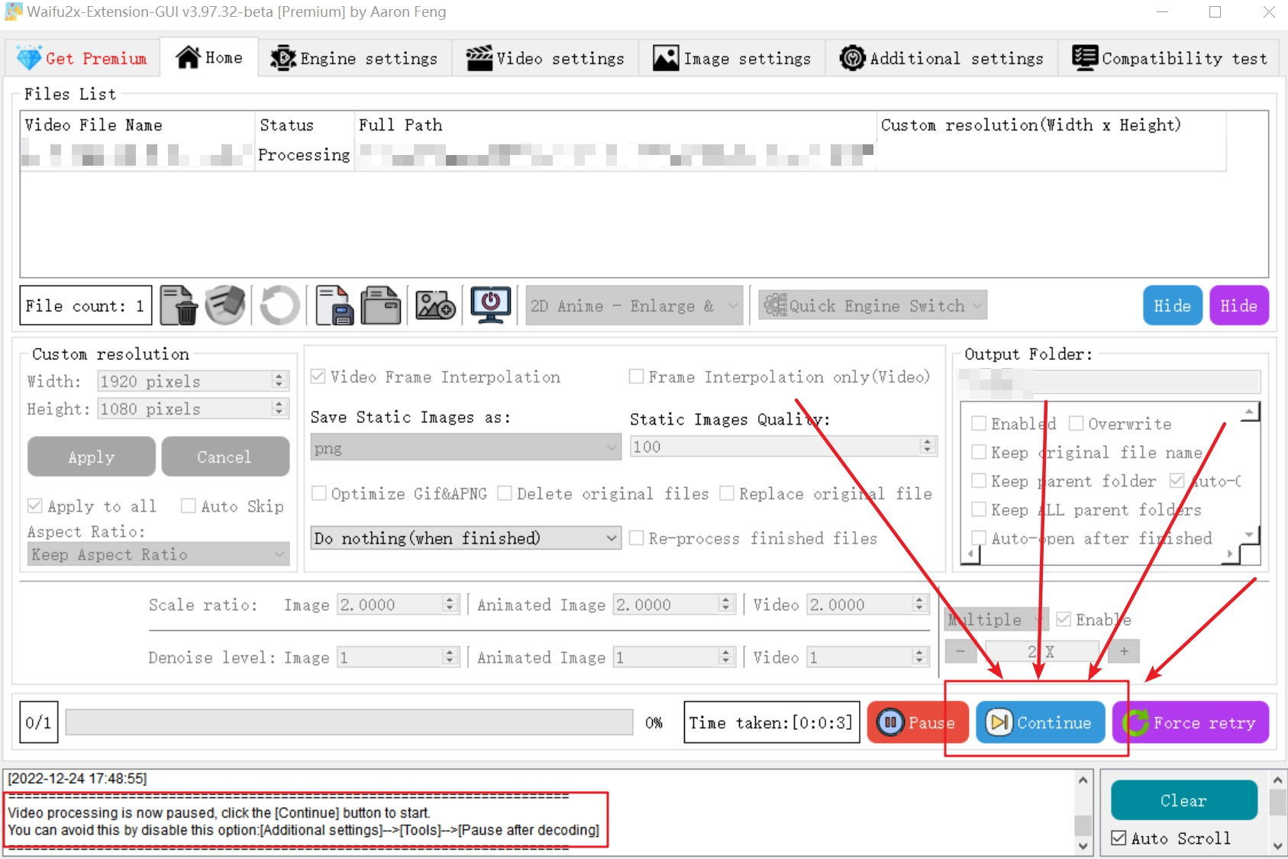Viewport: 1288px width, 859px height.
Task: Click the Force retry button
Action: (x=1190, y=722)
